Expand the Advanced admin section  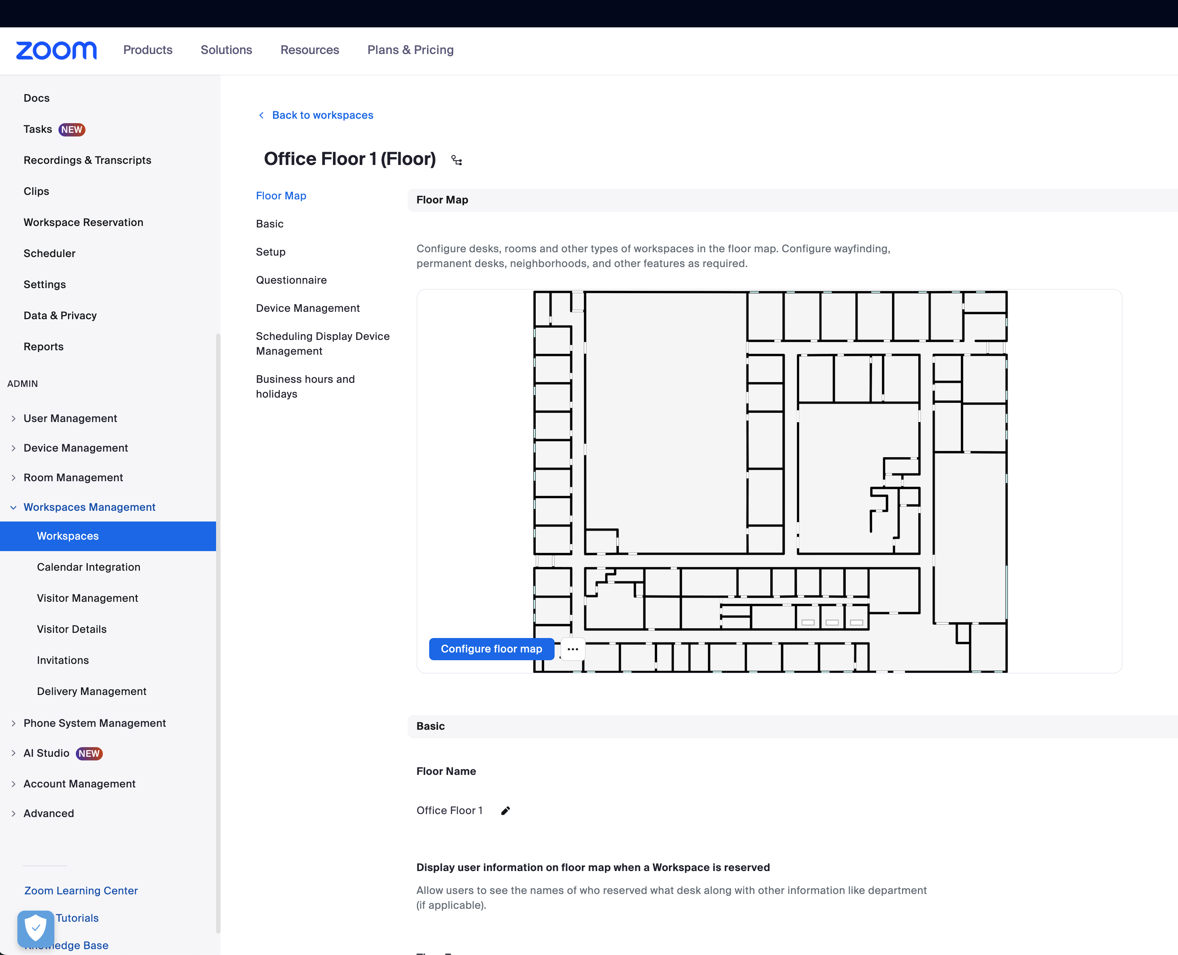(48, 813)
